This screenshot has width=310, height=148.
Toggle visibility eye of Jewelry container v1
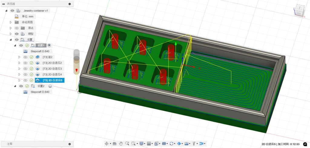[12, 11]
